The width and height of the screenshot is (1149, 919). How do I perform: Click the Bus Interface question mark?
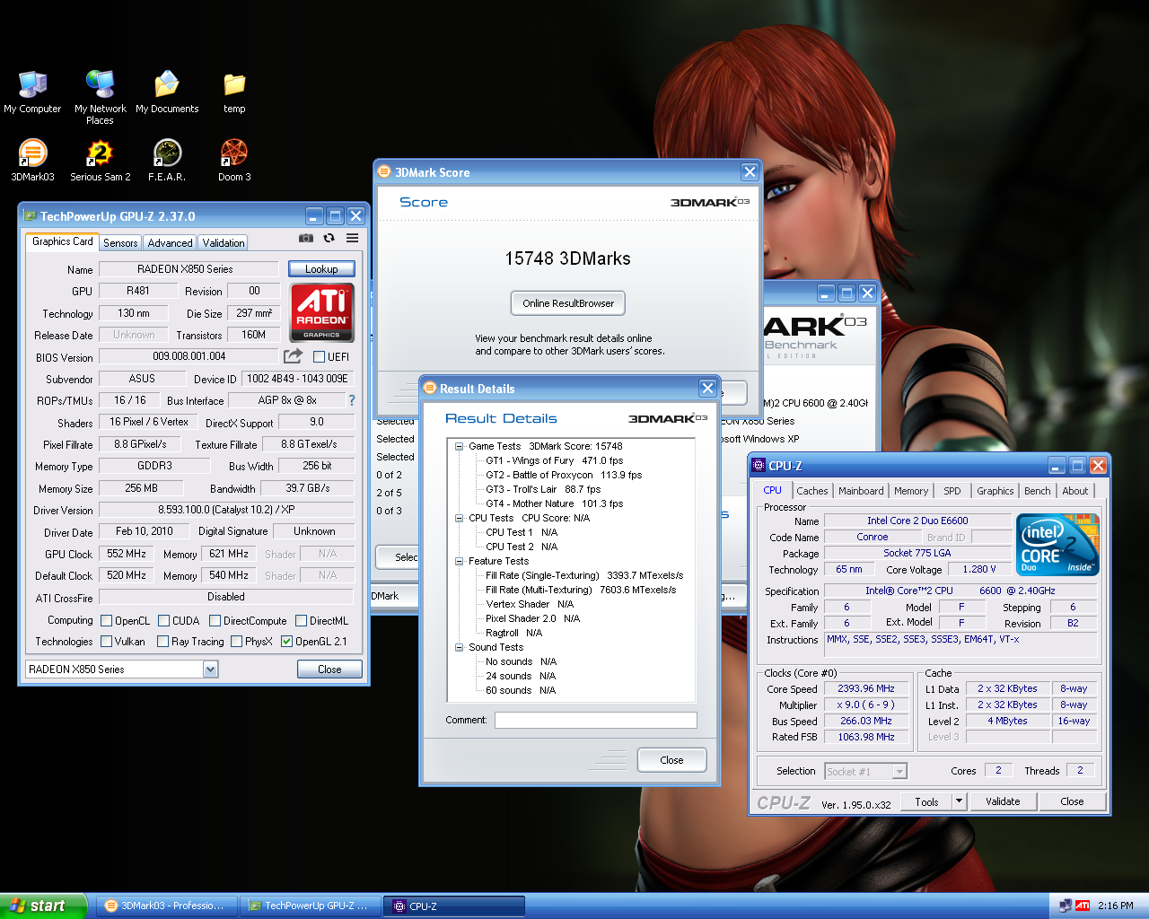pos(352,400)
